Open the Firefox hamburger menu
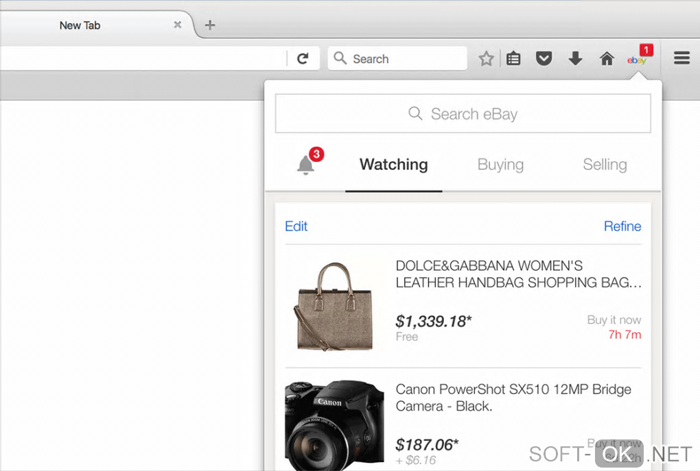This screenshot has height=471, width=700. (x=681, y=58)
